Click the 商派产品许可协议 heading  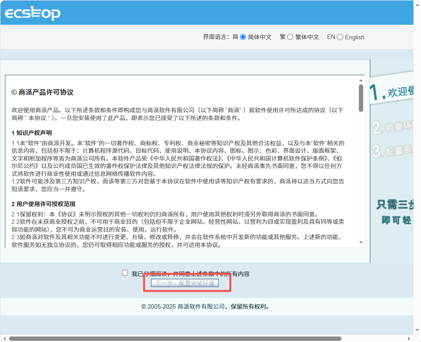[42, 92]
